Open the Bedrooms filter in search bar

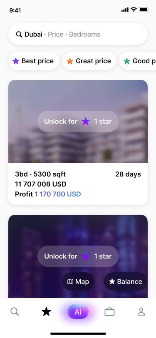(x=85, y=34)
